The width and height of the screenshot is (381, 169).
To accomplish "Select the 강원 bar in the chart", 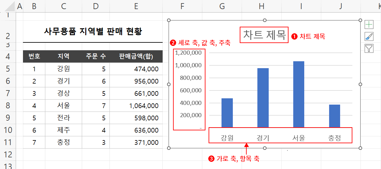I will (x=227, y=113).
